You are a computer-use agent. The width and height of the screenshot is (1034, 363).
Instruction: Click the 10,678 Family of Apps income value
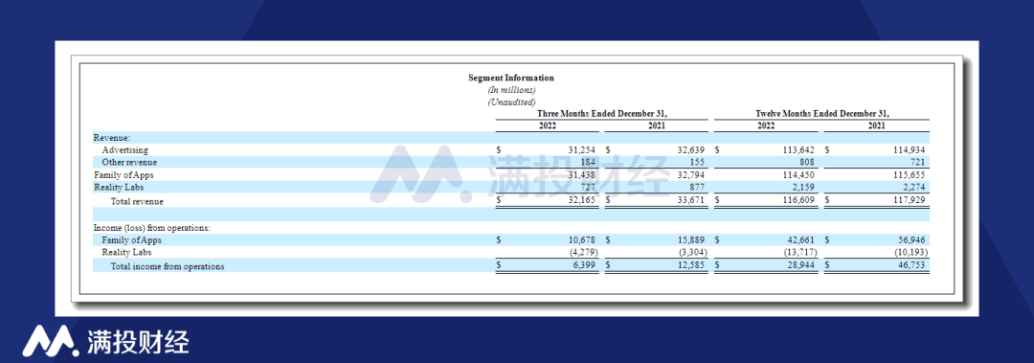(x=582, y=240)
